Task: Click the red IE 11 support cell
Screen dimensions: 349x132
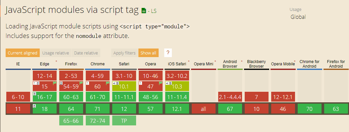Action: click(18, 109)
